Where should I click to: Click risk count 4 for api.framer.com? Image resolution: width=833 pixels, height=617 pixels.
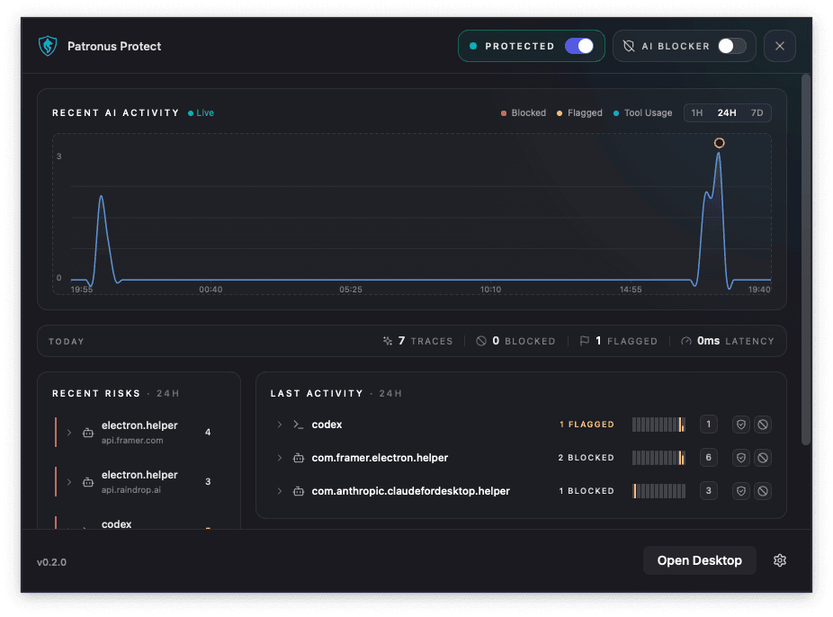(x=208, y=433)
